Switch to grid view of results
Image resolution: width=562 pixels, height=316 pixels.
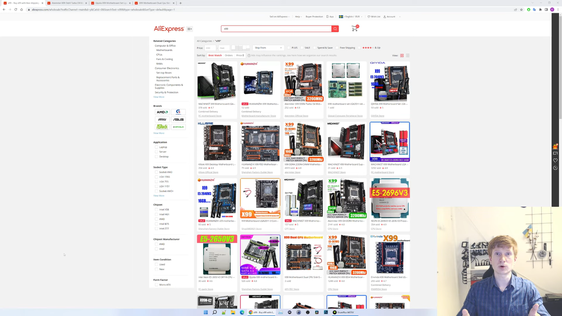point(402,55)
